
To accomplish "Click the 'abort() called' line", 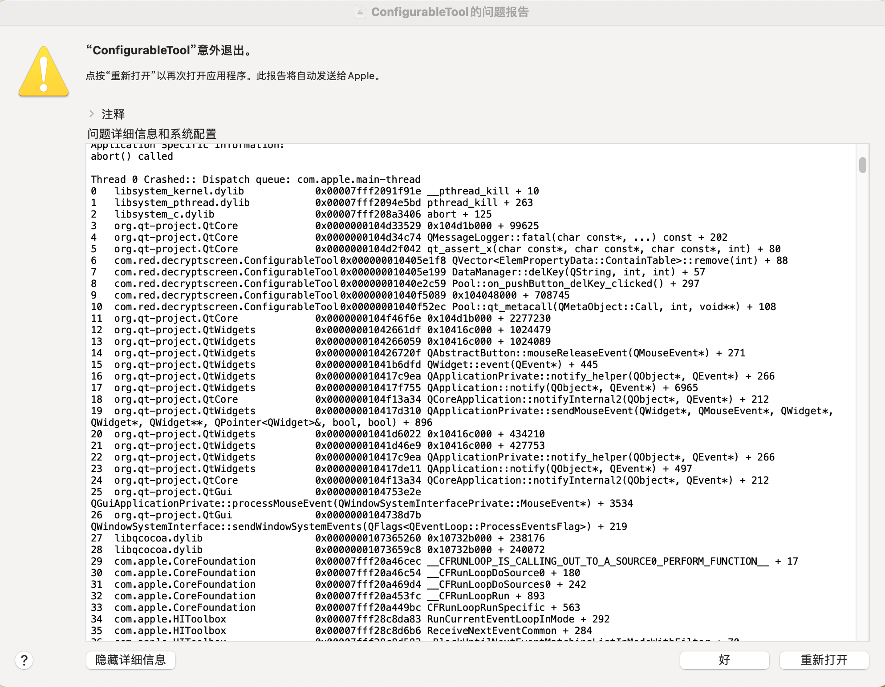I will click(132, 156).
